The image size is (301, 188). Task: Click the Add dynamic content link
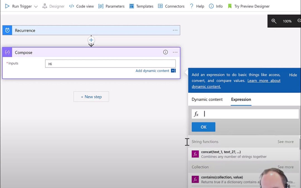[152, 70]
